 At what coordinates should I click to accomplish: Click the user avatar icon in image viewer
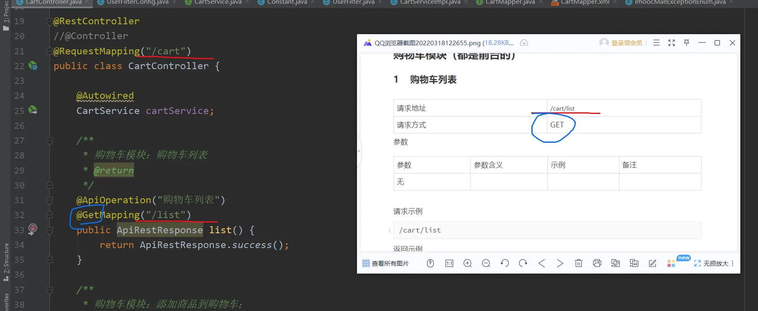point(604,42)
